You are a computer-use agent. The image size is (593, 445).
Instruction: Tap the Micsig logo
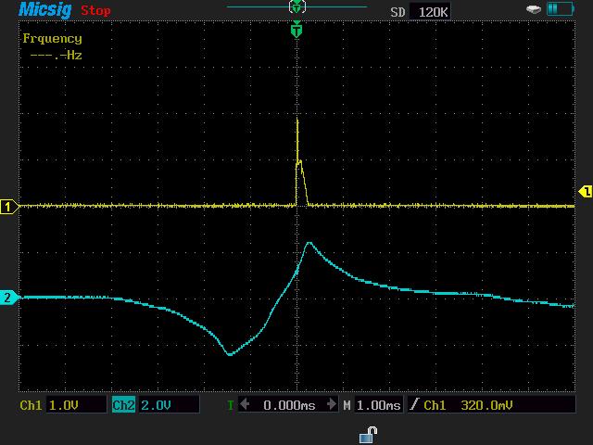pyautogui.click(x=40, y=10)
